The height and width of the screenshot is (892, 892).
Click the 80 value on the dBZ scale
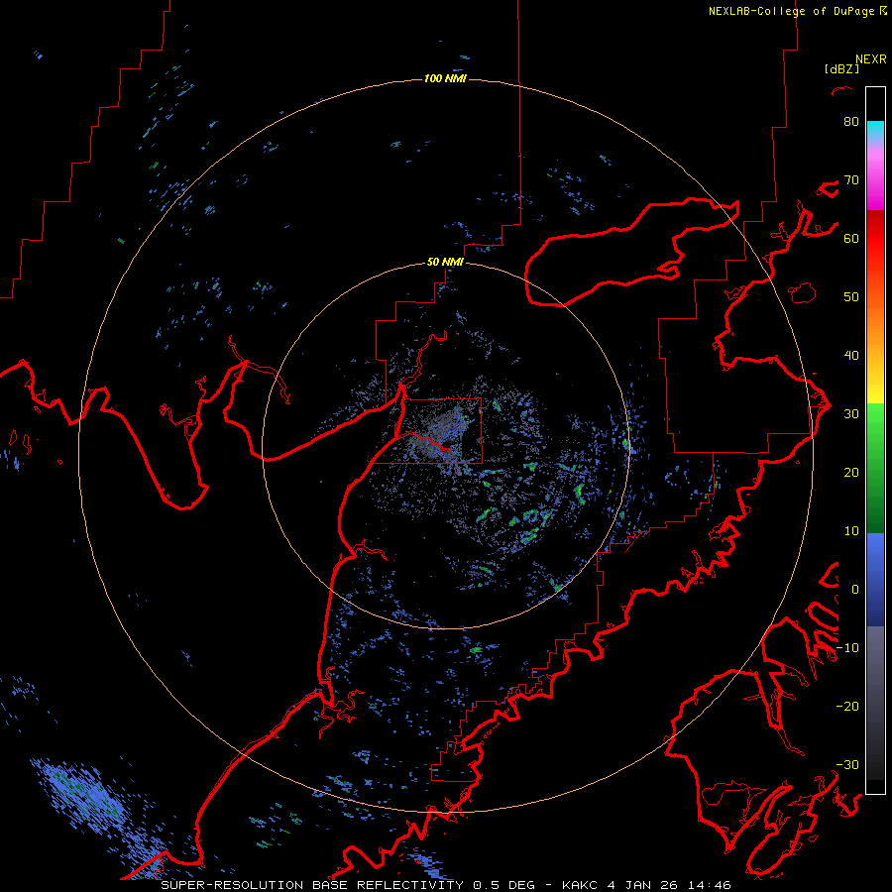pyautogui.click(x=851, y=122)
